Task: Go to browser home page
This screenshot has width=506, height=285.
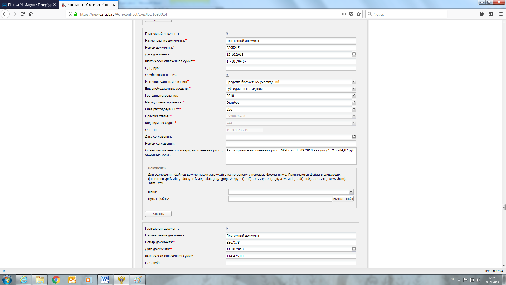Action: pyautogui.click(x=31, y=14)
